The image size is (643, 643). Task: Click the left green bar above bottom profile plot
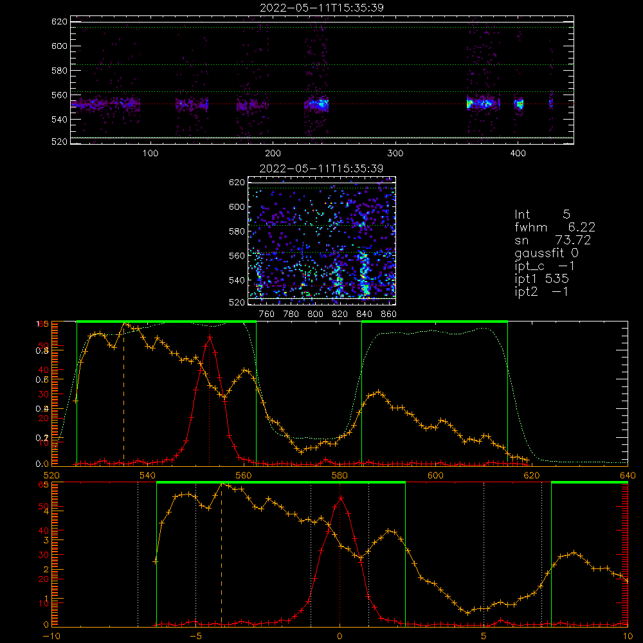click(281, 482)
